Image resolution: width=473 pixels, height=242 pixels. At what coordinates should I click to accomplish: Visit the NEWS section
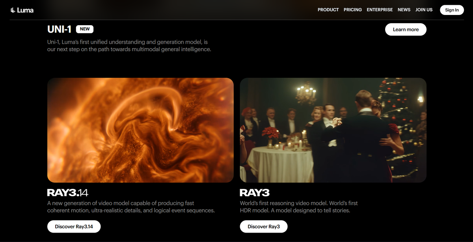coord(404,10)
